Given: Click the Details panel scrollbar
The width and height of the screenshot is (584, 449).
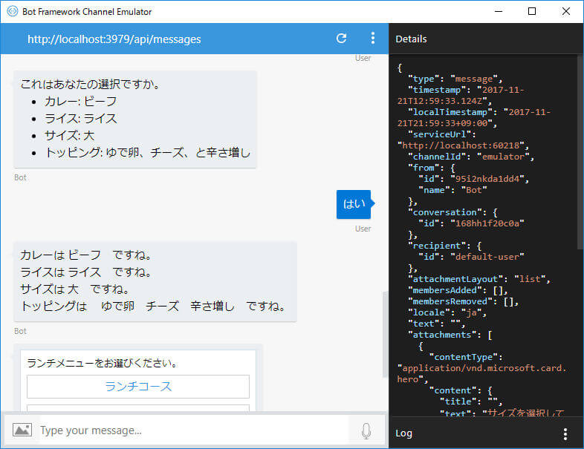Looking at the screenshot, I should pyautogui.click(x=580, y=153).
